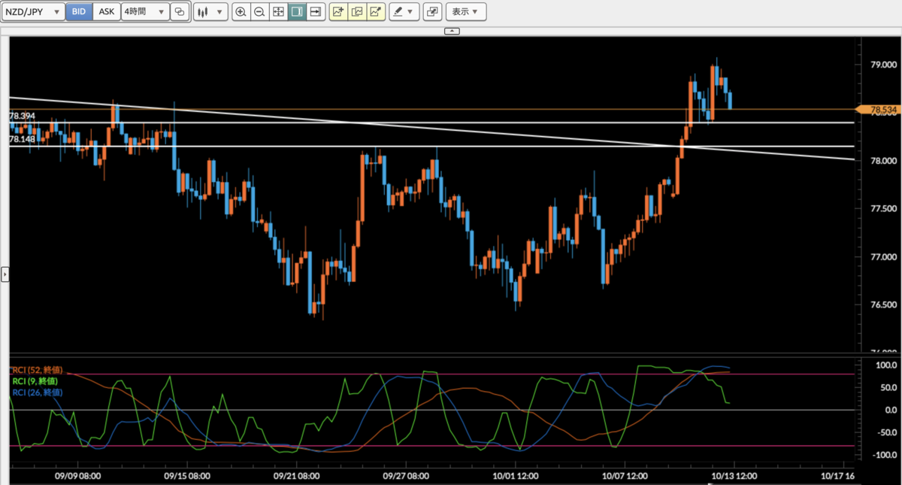Click the current price label 78.534
902x485 pixels.
[x=881, y=110]
